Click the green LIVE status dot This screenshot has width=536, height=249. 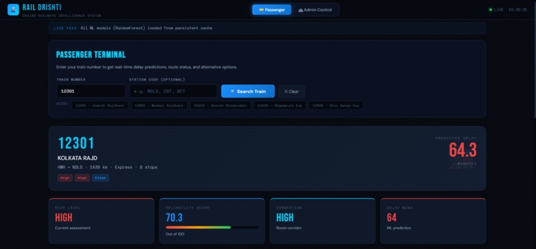[491, 9]
